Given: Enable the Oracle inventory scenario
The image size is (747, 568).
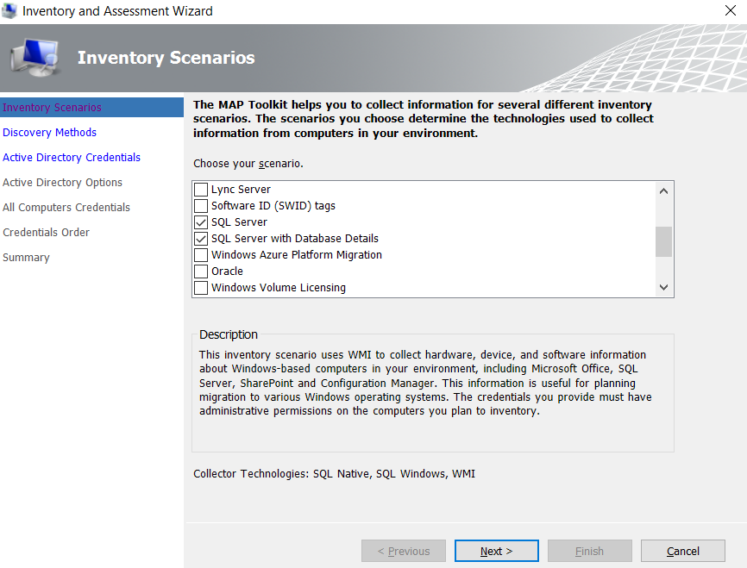Looking at the screenshot, I should coord(201,271).
